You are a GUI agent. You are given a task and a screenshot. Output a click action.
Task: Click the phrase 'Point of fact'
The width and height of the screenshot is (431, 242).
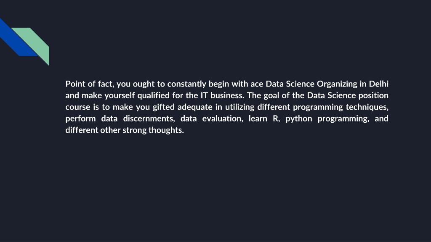(89, 84)
